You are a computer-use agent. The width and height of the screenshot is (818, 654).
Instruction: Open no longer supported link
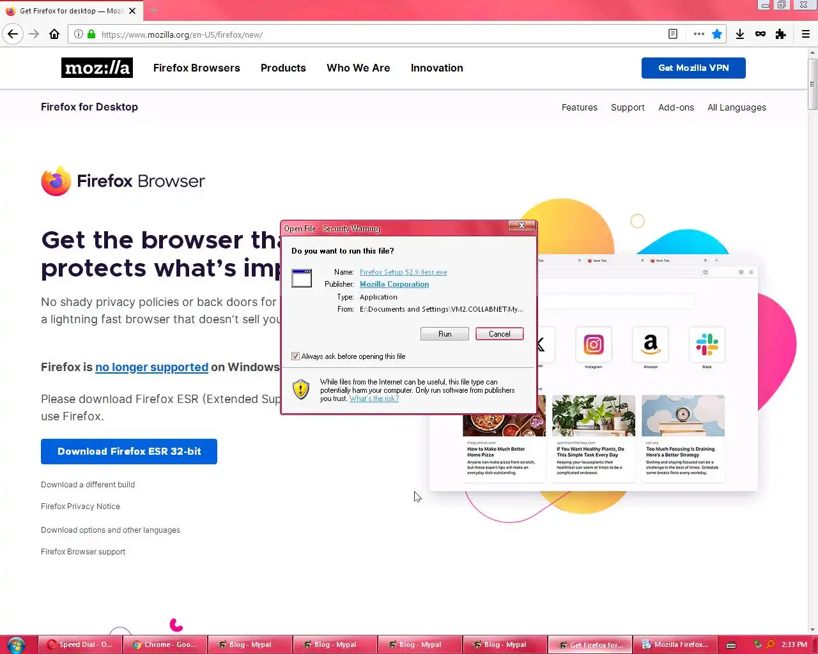[151, 367]
